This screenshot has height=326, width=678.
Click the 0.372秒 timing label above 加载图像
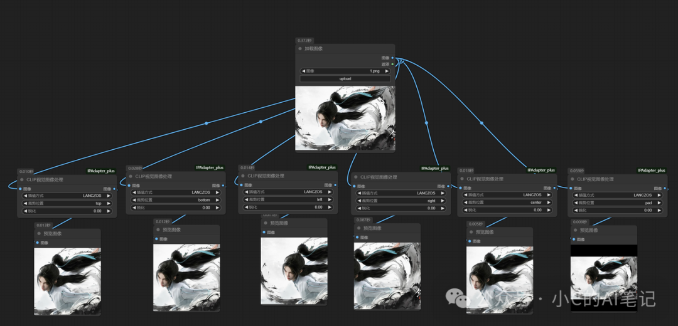click(x=304, y=41)
